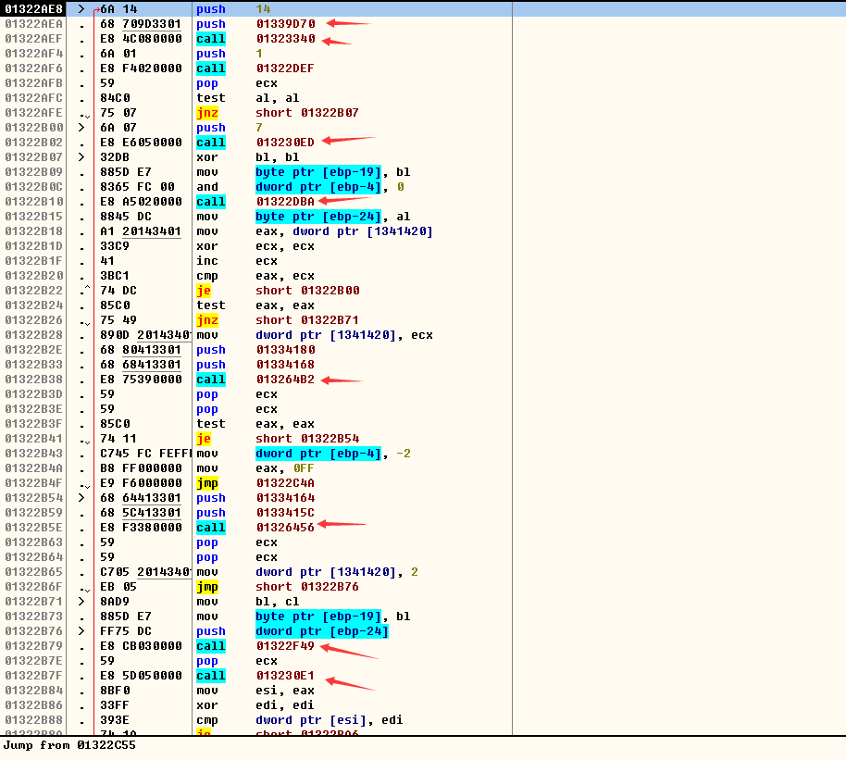Click 'dword ptr [ebp-4], -2' operand
Viewport: 846px width, 760px height.
pyautogui.click(x=333, y=454)
